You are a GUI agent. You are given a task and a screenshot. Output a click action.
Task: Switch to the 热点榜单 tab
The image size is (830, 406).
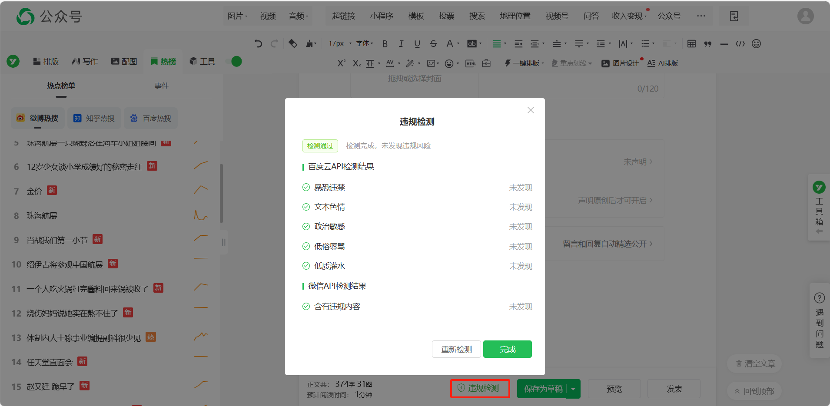[x=61, y=86]
